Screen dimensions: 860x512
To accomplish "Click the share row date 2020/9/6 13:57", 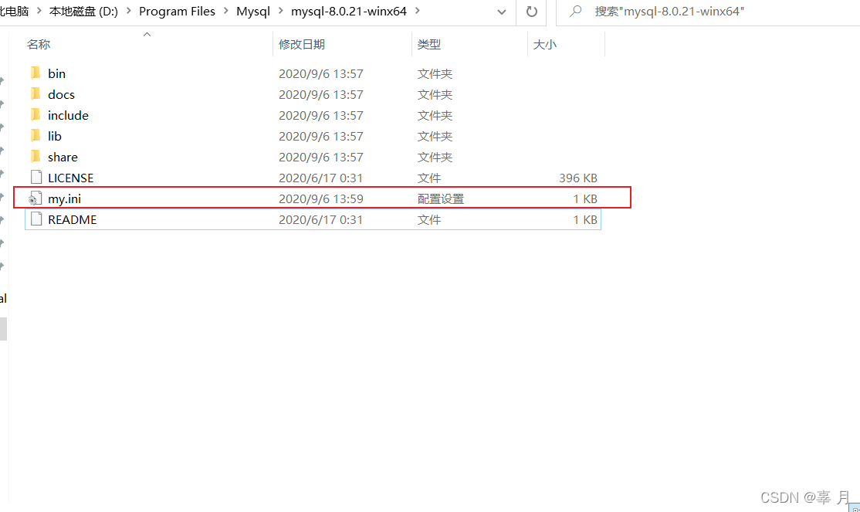I will click(x=321, y=157).
